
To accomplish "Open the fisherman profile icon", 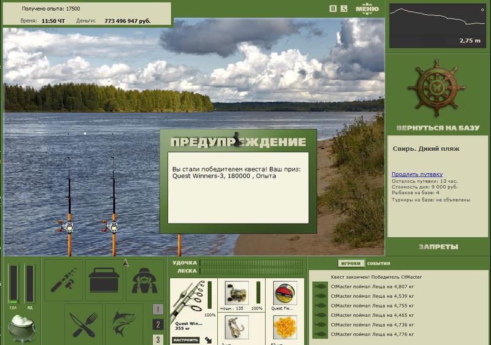I will (144, 279).
